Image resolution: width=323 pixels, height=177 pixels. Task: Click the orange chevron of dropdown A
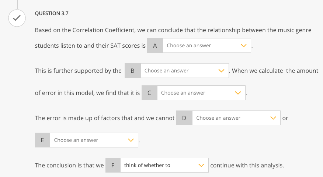tap(243, 45)
